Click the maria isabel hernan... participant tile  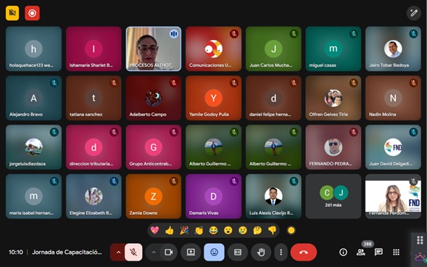pos(34,197)
